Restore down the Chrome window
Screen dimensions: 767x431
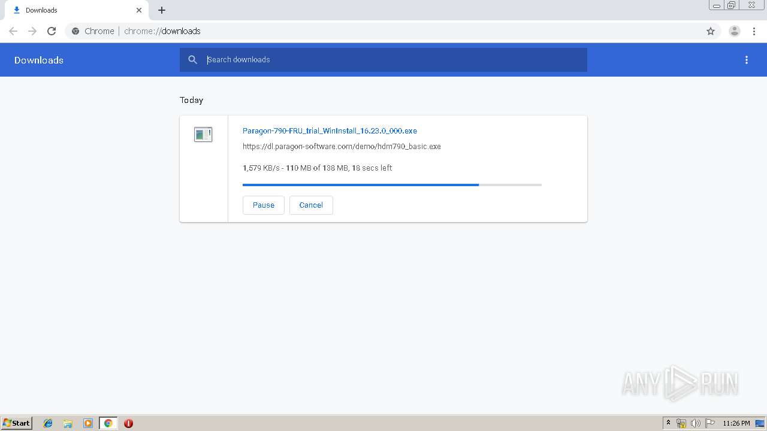click(732, 5)
